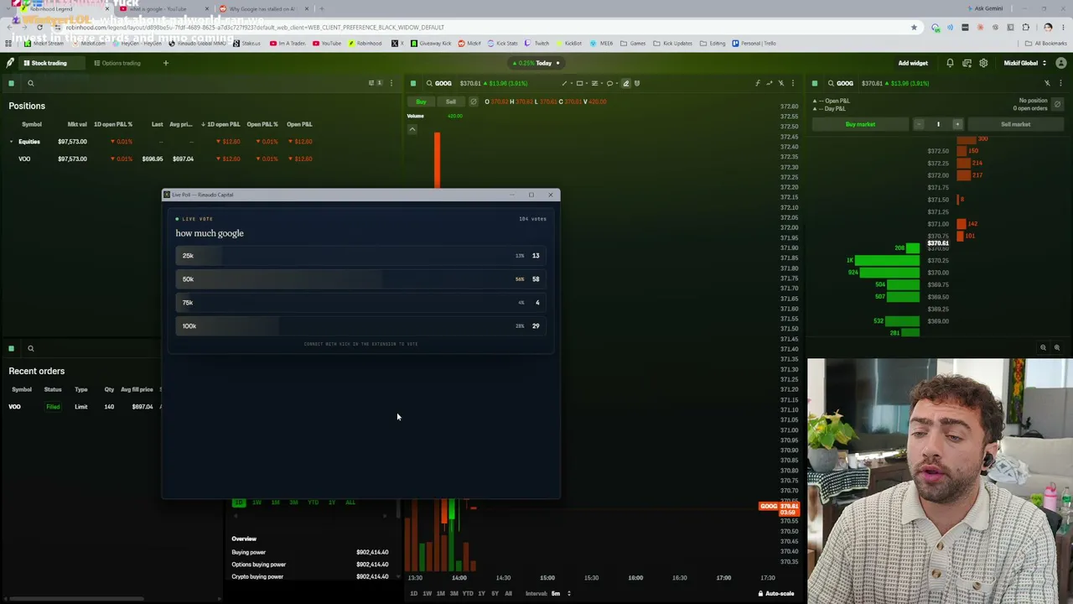Screen dimensions: 1073x604
Task: Select the rectangle shape tool on chart
Action: pos(579,83)
